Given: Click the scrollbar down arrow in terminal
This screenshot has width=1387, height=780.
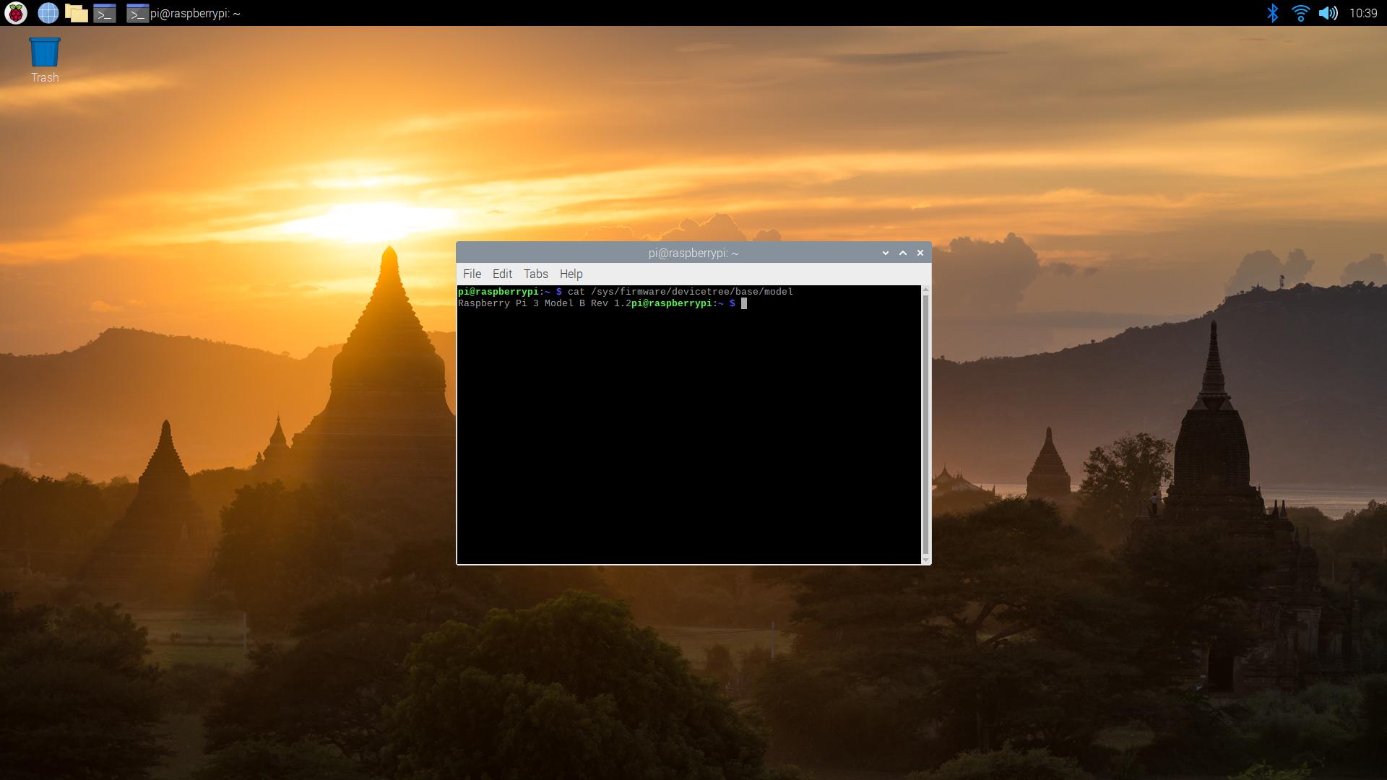Looking at the screenshot, I should click(x=926, y=560).
